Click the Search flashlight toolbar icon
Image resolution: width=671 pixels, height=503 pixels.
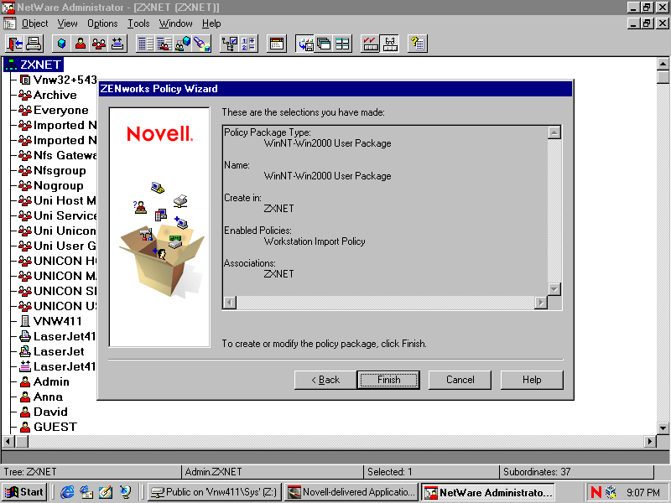click(x=201, y=44)
